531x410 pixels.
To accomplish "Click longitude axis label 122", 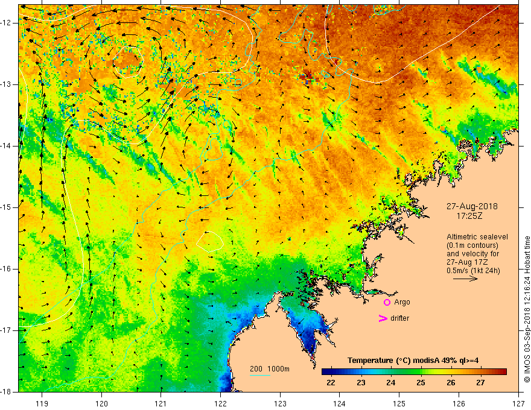I will (x=220, y=403).
